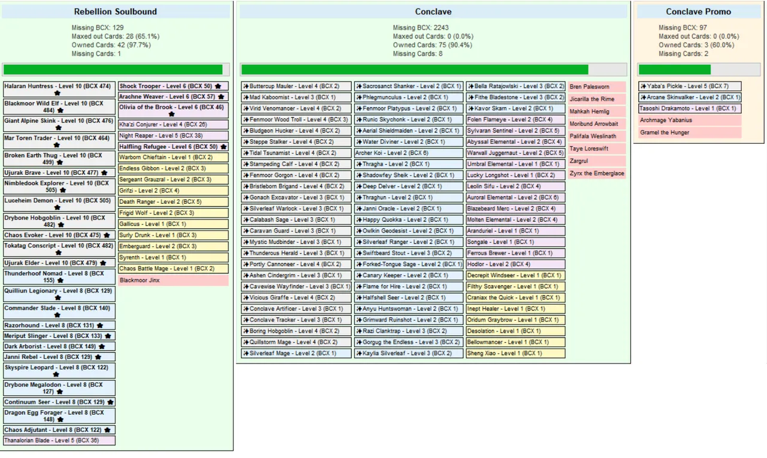
Task: Click the star beside Chaos Adjutant
Action: [x=107, y=430]
